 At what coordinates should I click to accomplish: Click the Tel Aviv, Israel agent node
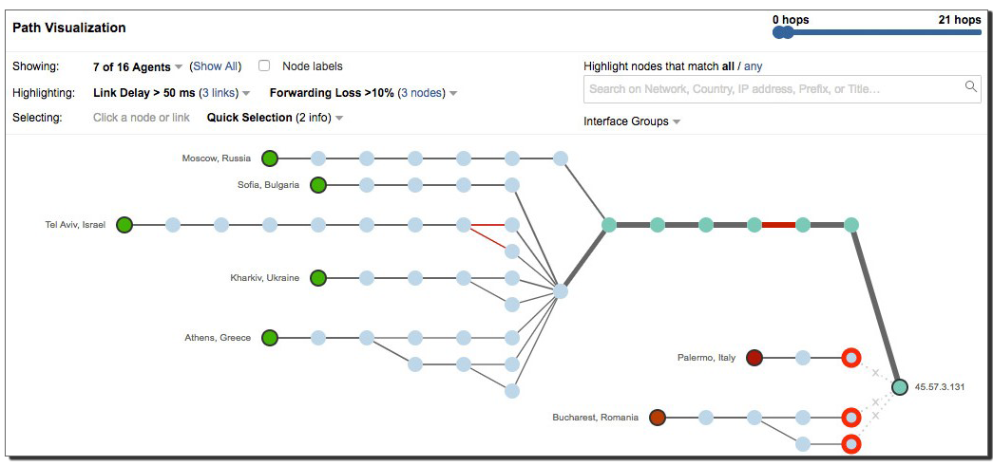pyautogui.click(x=124, y=225)
